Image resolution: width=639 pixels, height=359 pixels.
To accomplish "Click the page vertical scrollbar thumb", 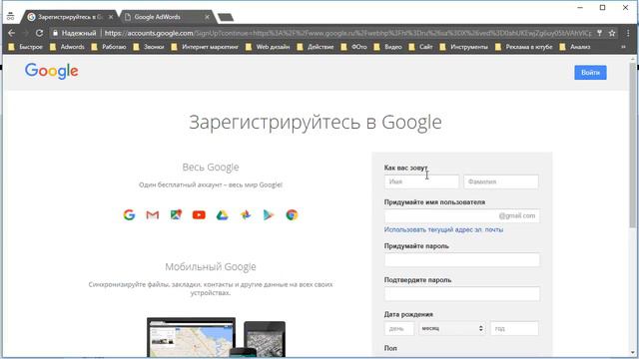I will [632, 145].
